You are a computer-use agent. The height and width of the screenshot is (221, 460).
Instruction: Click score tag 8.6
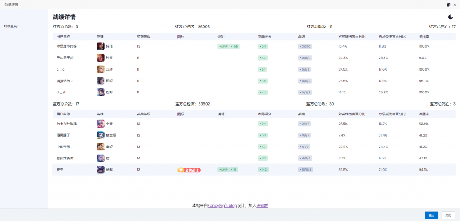[262, 124]
